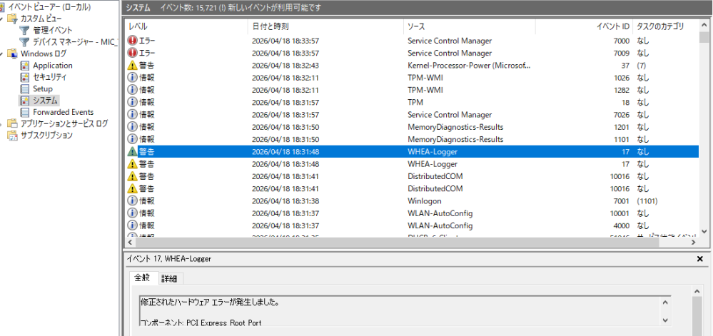Expand アプリケーションとサービス ログ node
713x336 pixels.
(2, 123)
